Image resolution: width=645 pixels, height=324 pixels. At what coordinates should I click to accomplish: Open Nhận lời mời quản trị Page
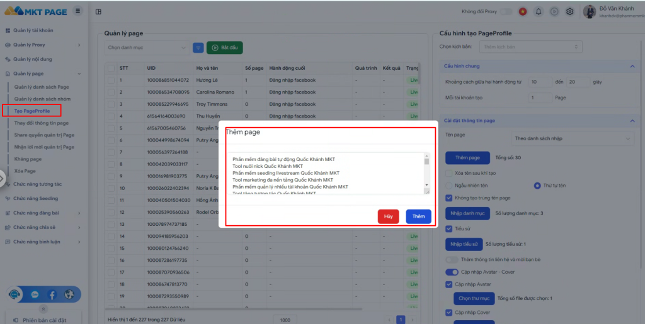45,147
